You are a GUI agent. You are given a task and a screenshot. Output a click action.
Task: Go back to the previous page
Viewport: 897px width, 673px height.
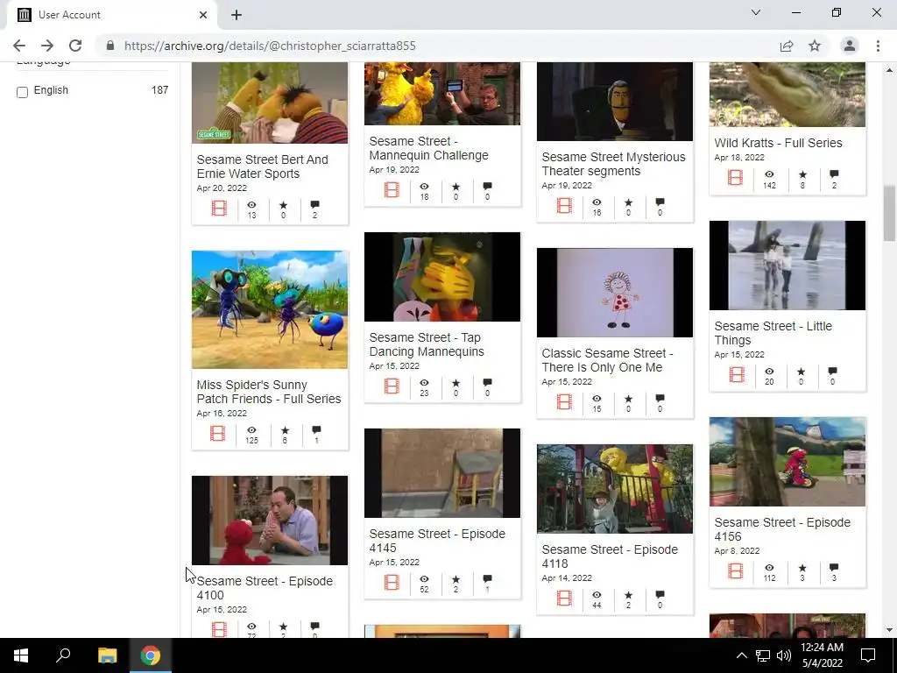click(19, 46)
